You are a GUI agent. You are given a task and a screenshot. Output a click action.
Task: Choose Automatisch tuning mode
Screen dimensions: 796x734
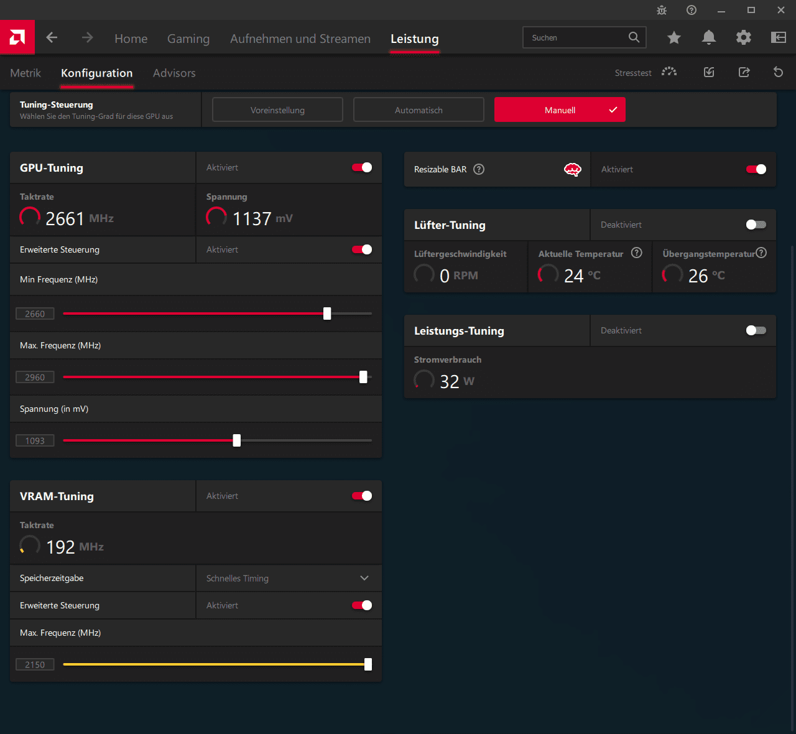coord(419,109)
